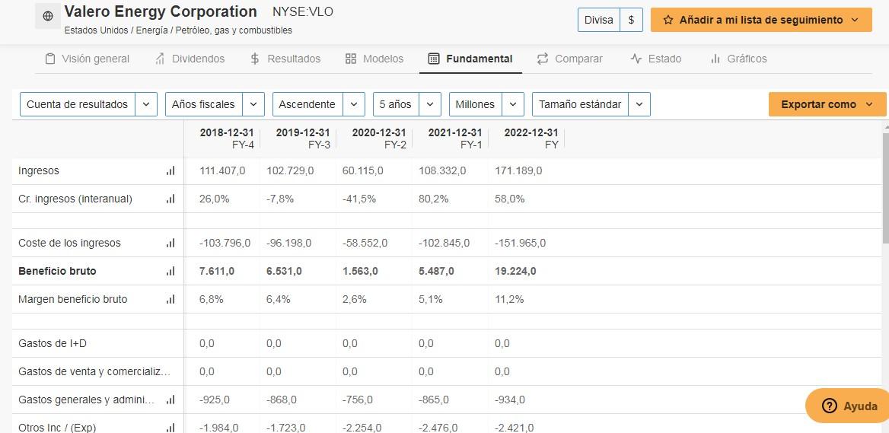Click Añadir a mi lista de seguimiento
Viewport: 889px width, 433px height.
pos(761,20)
